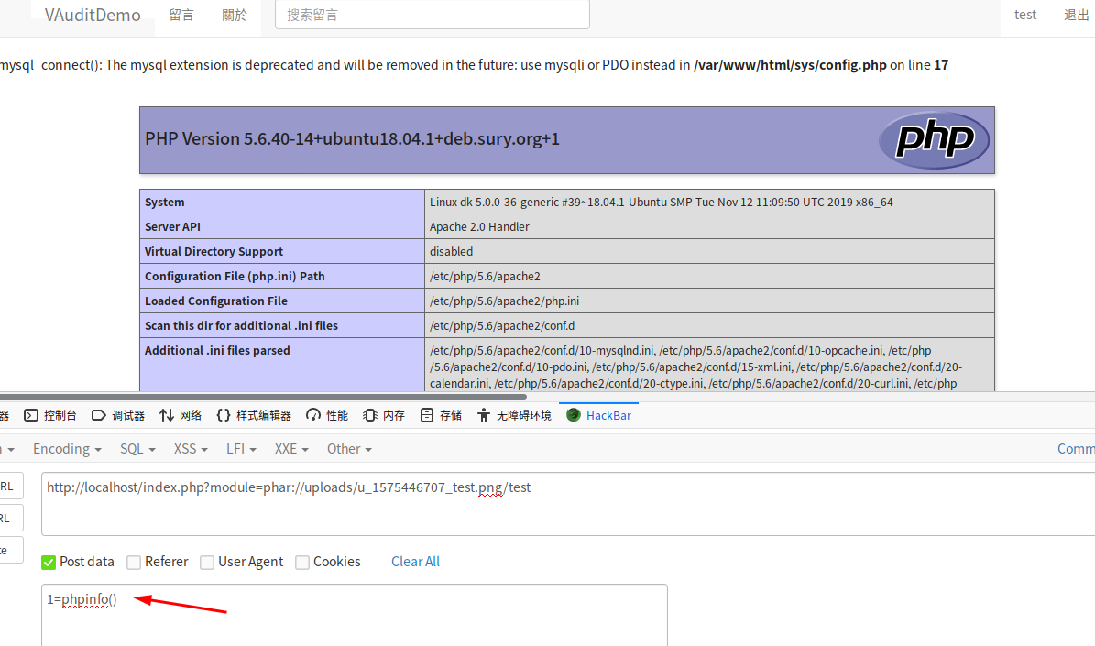Expand the Encoding dropdown in HackBar

pyautogui.click(x=67, y=449)
